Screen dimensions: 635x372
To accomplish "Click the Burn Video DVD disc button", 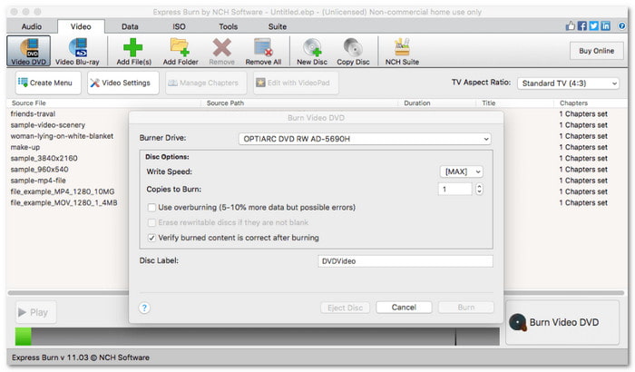I will coord(562,323).
